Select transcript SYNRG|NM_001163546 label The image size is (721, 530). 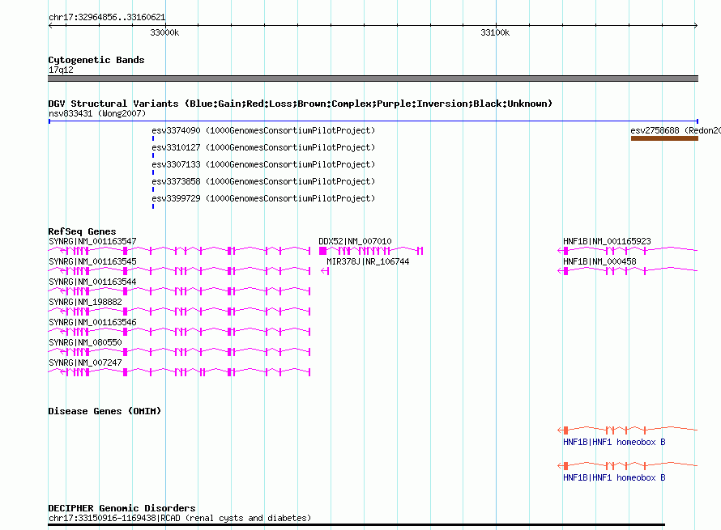(92, 322)
